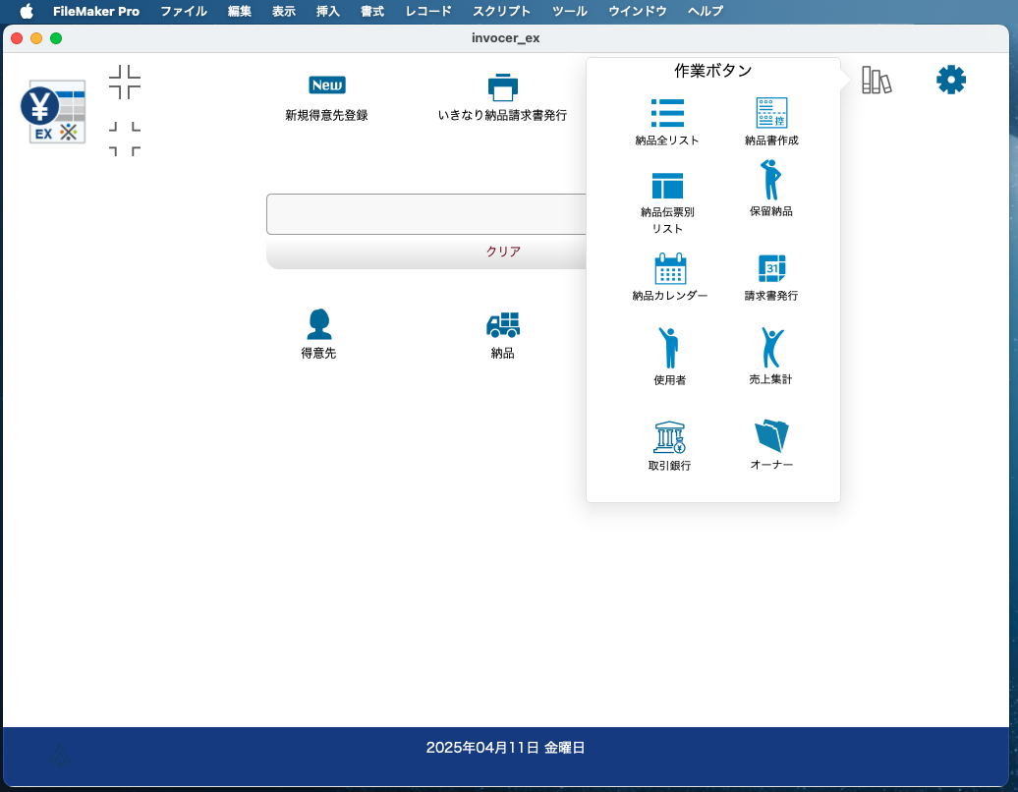Click the オーナー folder icon
Image resolution: width=1018 pixels, height=792 pixels.
771,436
